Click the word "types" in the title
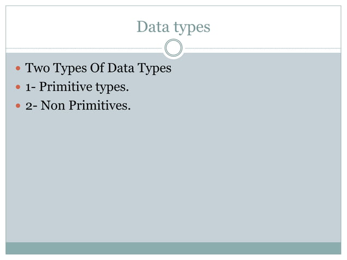The width and height of the screenshot is (347, 260). point(191,27)
